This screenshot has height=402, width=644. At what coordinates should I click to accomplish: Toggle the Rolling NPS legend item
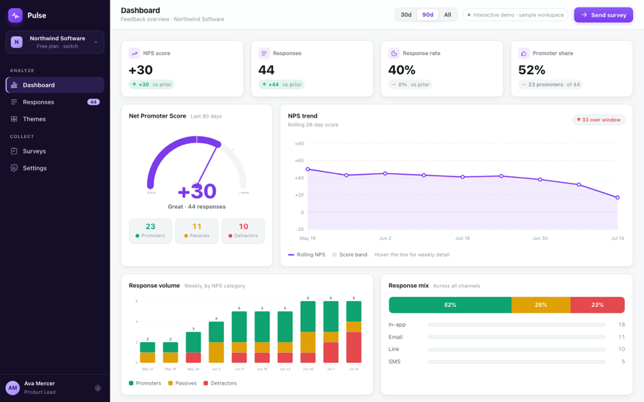click(307, 255)
